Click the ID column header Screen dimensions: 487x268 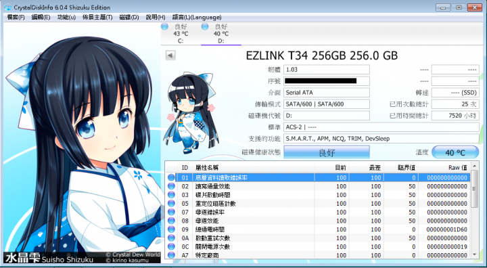(185, 168)
